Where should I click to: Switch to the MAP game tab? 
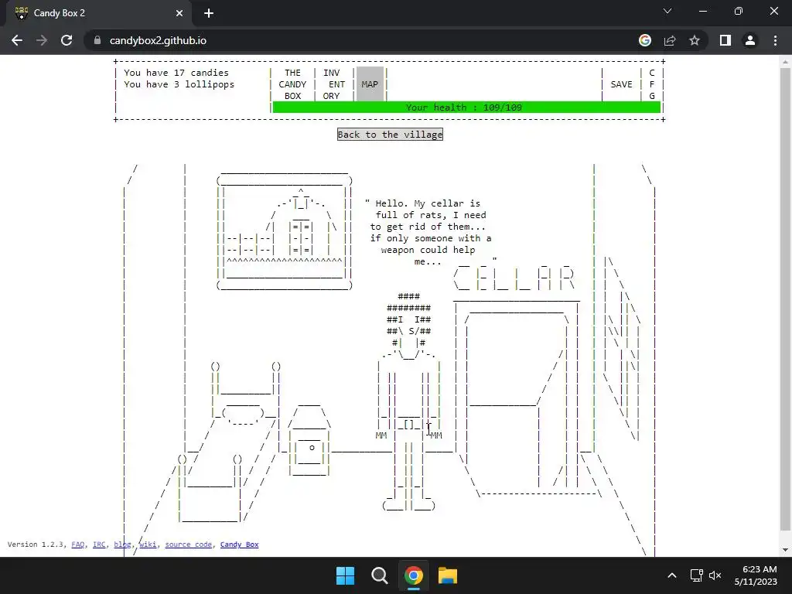370,84
